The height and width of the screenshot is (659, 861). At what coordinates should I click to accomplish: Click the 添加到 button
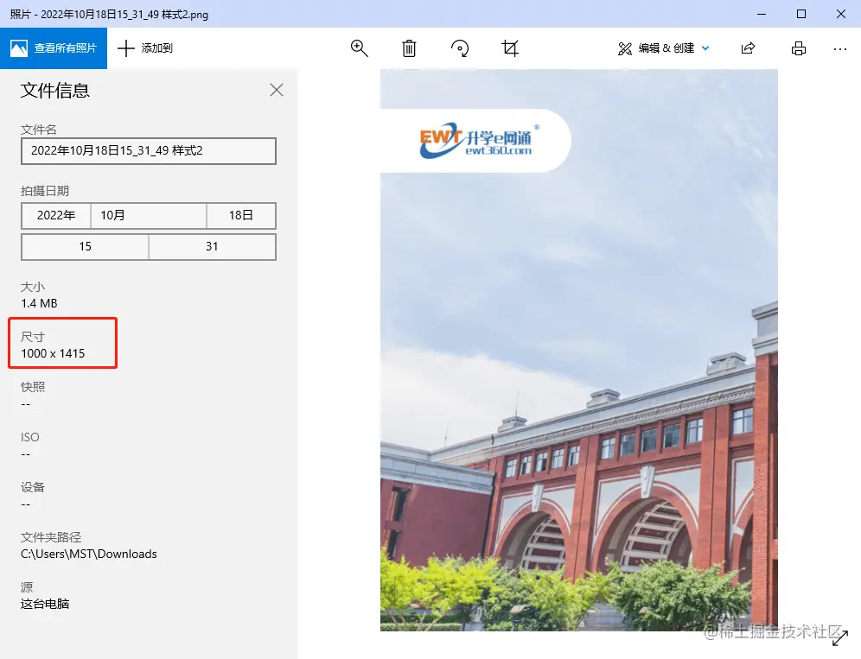145,48
